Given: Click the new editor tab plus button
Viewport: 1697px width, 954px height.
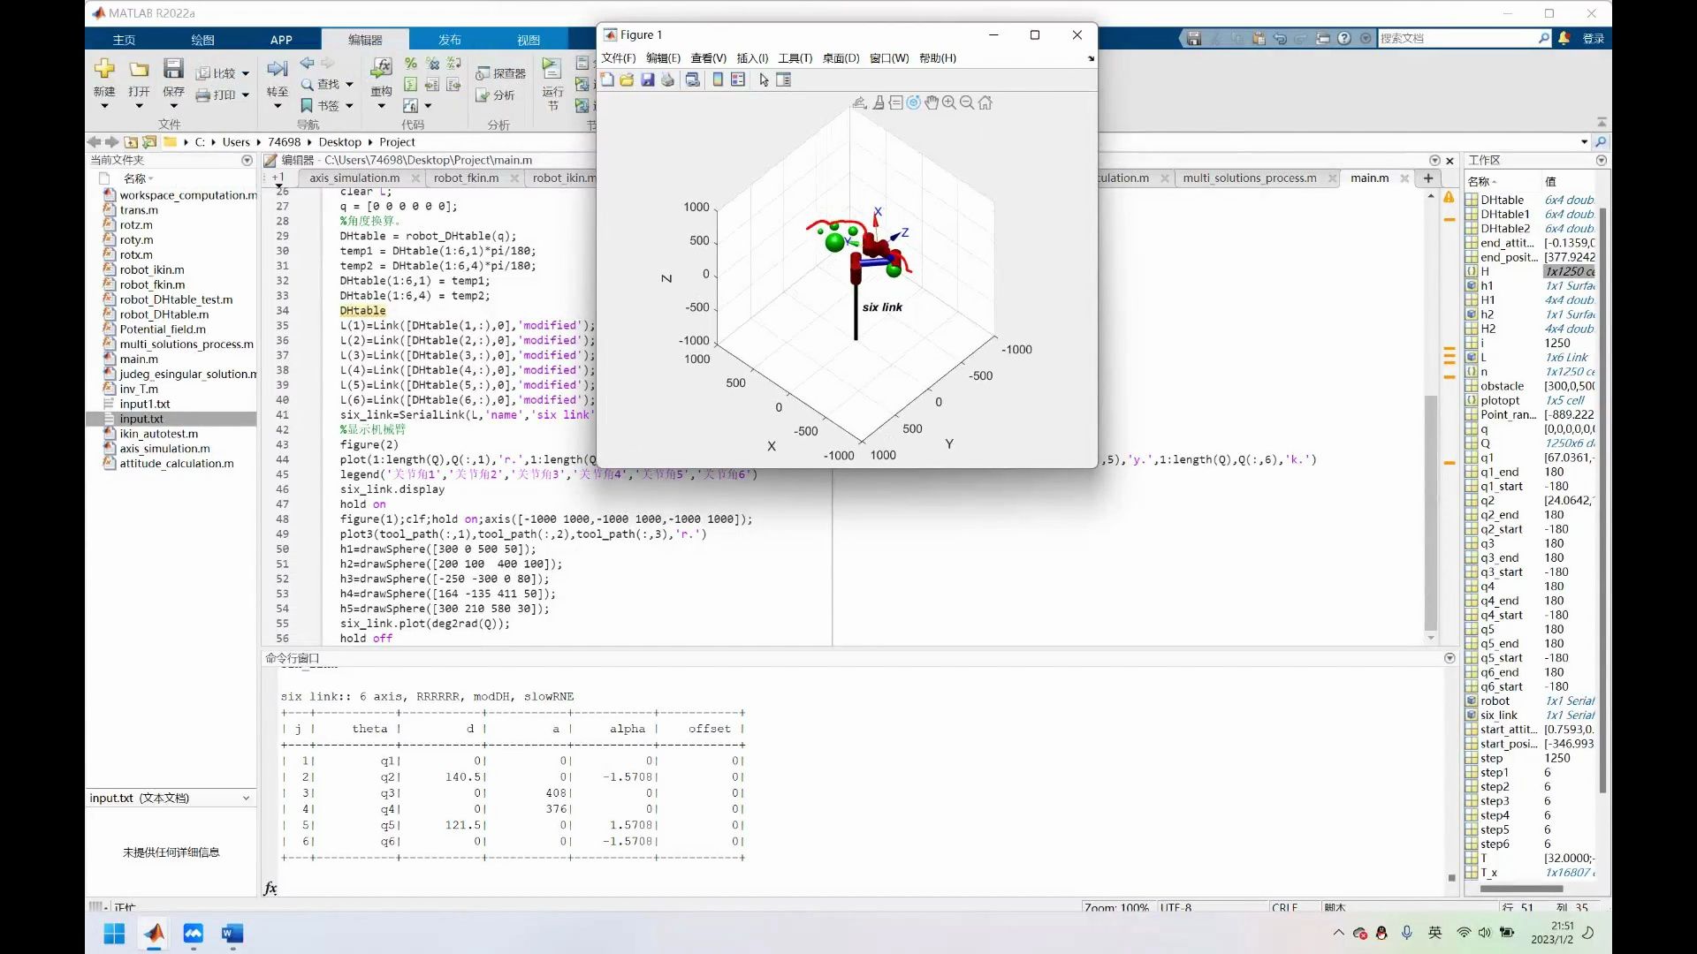Looking at the screenshot, I should 1427,178.
